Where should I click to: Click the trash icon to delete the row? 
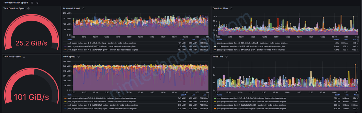click(x=37, y=3)
